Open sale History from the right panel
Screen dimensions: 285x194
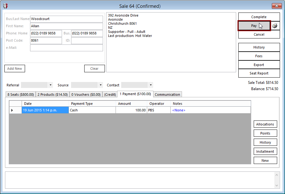[x=259, y=47]
